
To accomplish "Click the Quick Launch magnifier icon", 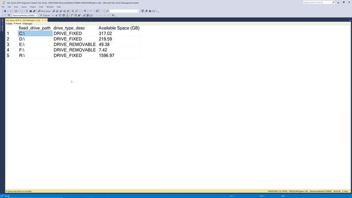I will (333, 2).
